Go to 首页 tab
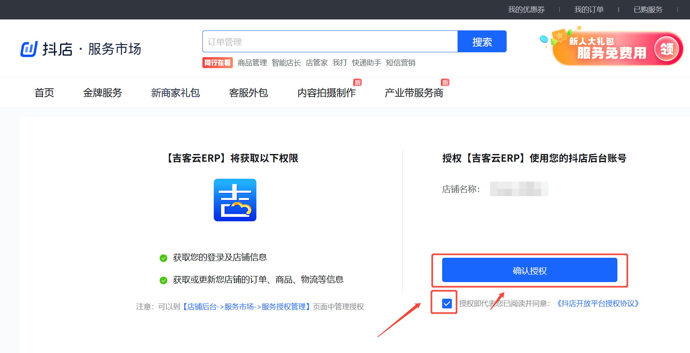The height and width of the screenshot is (353, 690). point(44,93)
